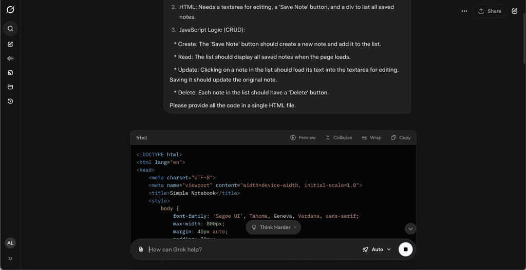Collapse the html code block
Viewport: 526px width, 270px height.
coord(339,137)
